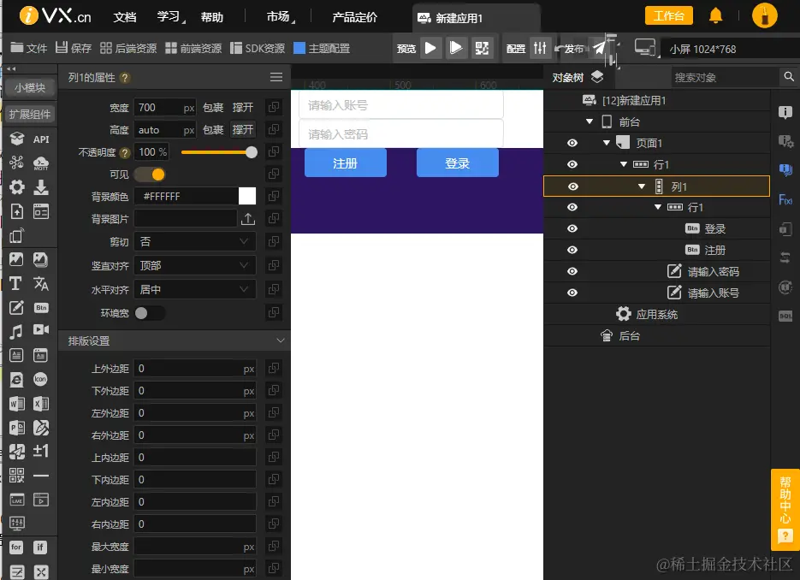The width and height of the screenshot is (800, 580).
Task: Click the object tree layers icon
Action: tap(597, 77)
